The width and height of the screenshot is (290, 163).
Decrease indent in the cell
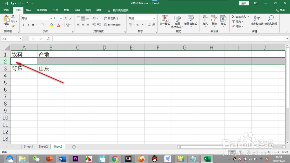click(94, 25)
